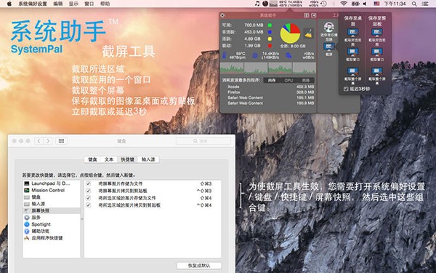Click the memory cleanup broom icon

point(308,33)
